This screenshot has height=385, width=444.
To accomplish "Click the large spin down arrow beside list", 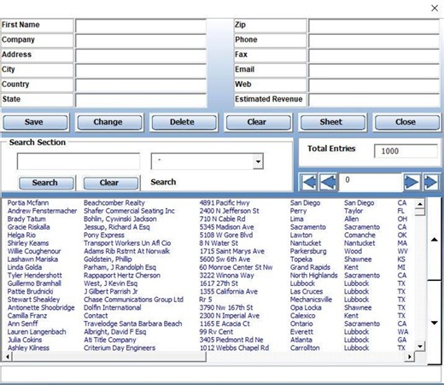I will [435, 323].
